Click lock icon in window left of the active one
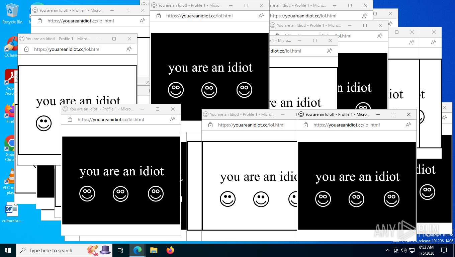 tap(210, 125)
